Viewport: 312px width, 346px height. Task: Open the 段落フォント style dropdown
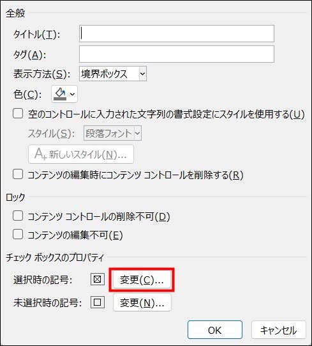point(112,133)
